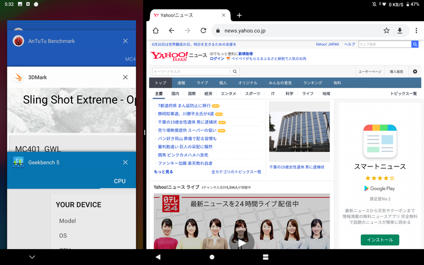The image size is (424, 265).
Task: Play the news 24 live video
Action: [242, 242]
